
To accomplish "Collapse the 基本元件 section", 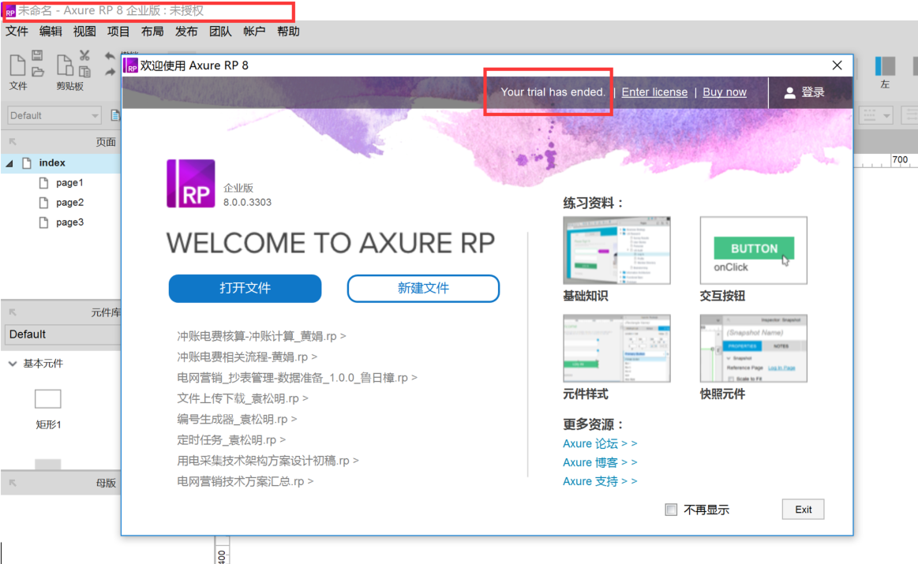I will pos(13,364).
